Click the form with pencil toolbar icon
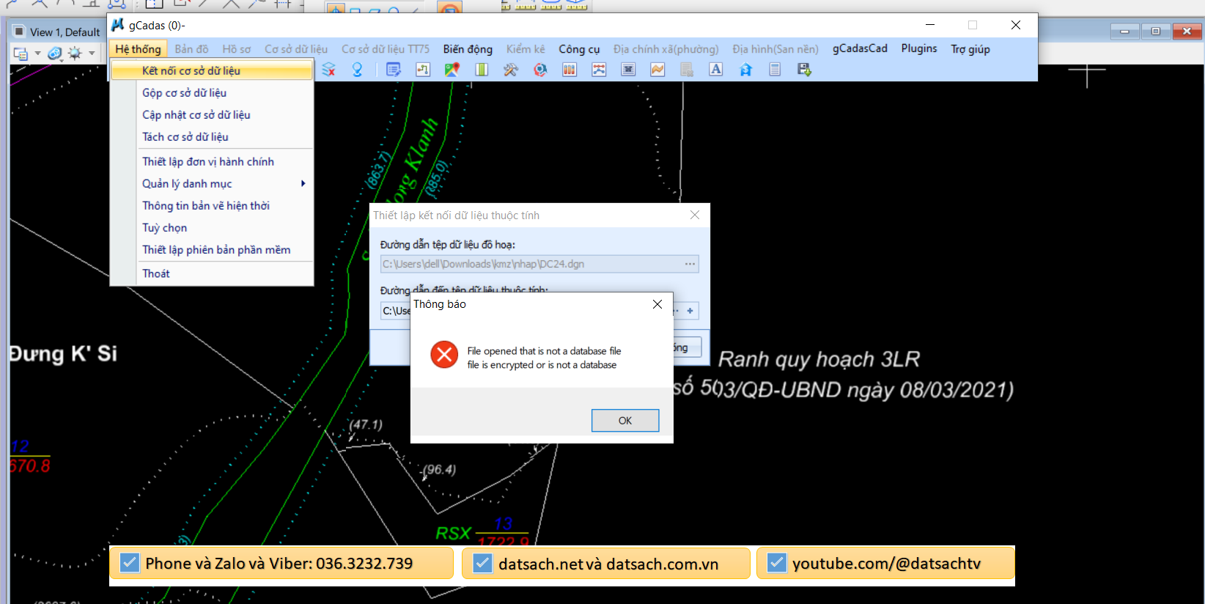 click(x=394, y=70)
